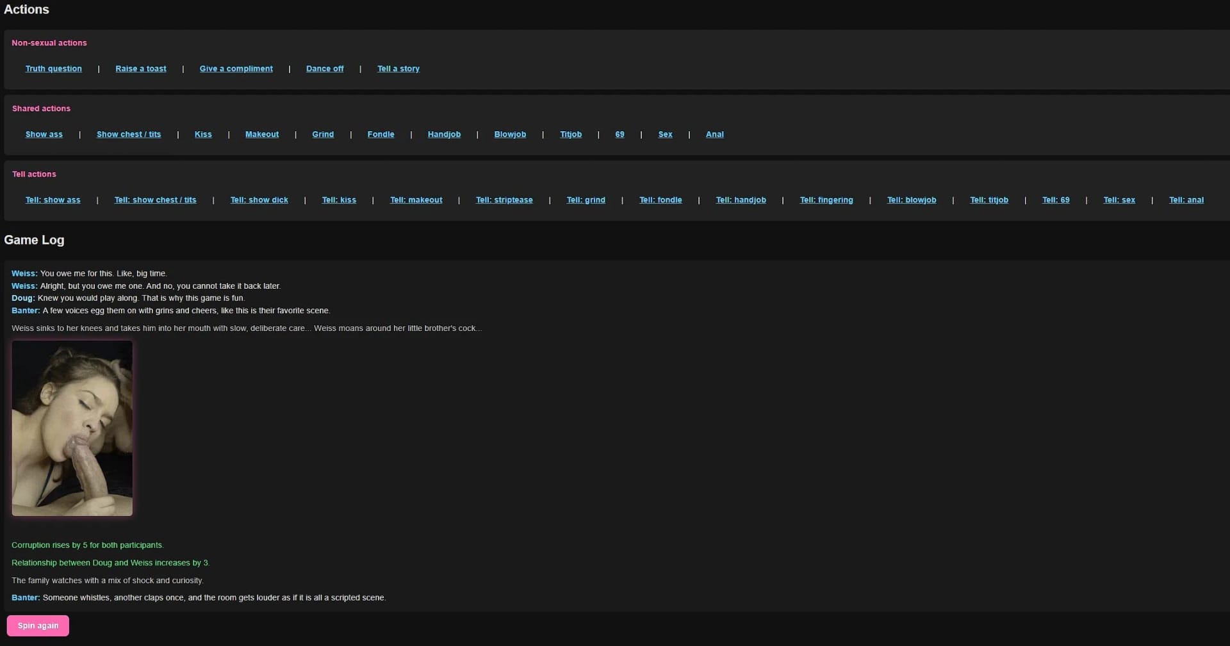1230x646 pixels.
Task: Start the Dance off action
Action: coord(325,69)
